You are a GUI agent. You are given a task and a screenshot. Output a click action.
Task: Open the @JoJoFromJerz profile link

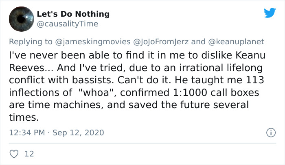[162, 41]
